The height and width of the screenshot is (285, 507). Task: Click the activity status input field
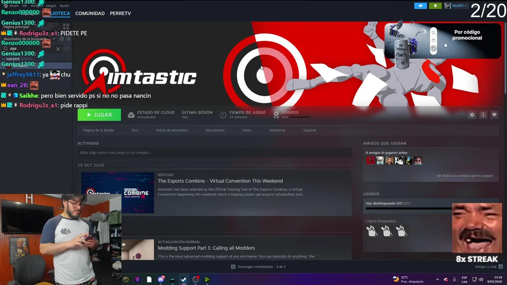[215, 152]
